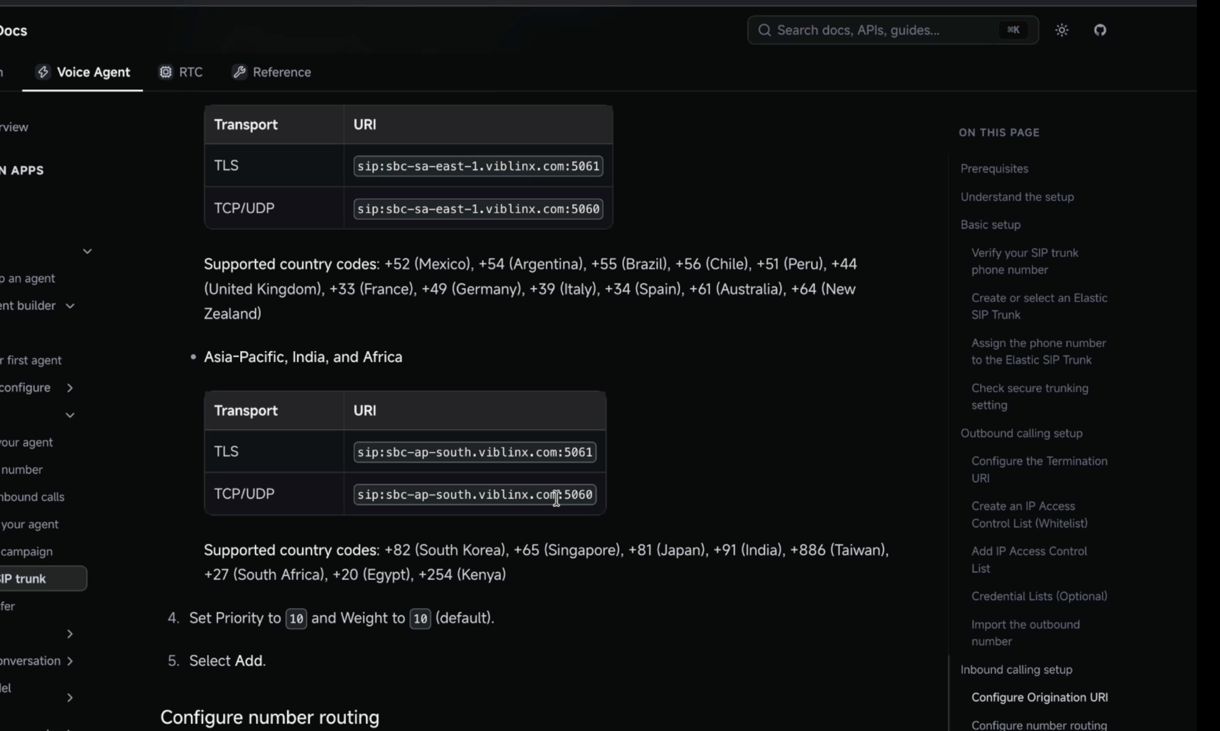Switch to the RTC tab
The height and width of the screenshot is (731, 1220).
(181, 72)
